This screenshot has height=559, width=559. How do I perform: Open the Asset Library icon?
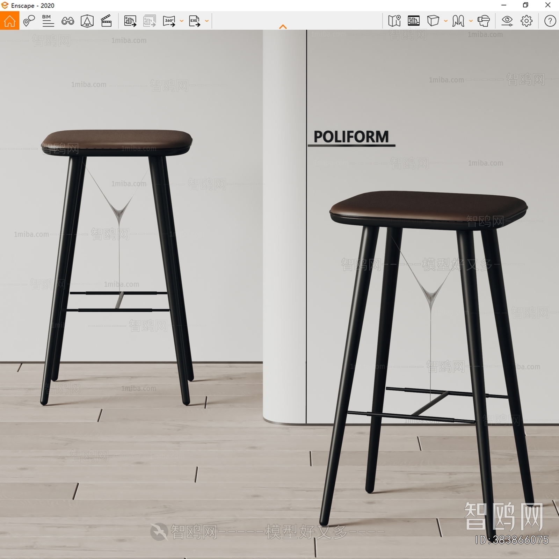[414, 21]
